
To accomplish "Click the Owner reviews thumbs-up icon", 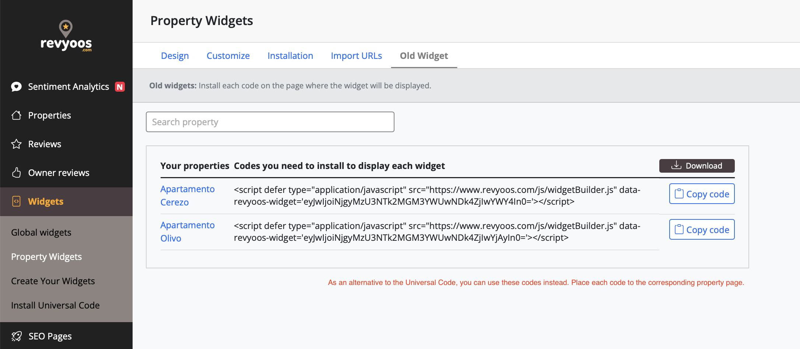I will (16, 173).
